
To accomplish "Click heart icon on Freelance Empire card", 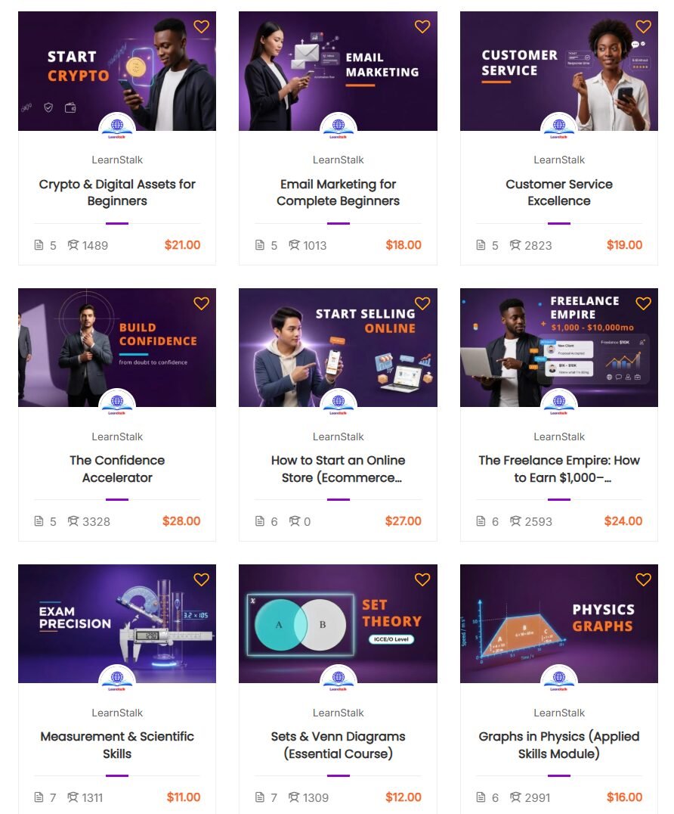I will click(643, 303).
